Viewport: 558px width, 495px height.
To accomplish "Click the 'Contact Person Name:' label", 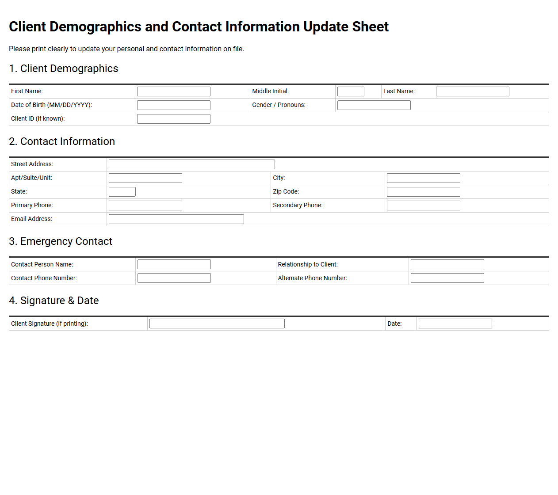I will click(x=42, y=264).
